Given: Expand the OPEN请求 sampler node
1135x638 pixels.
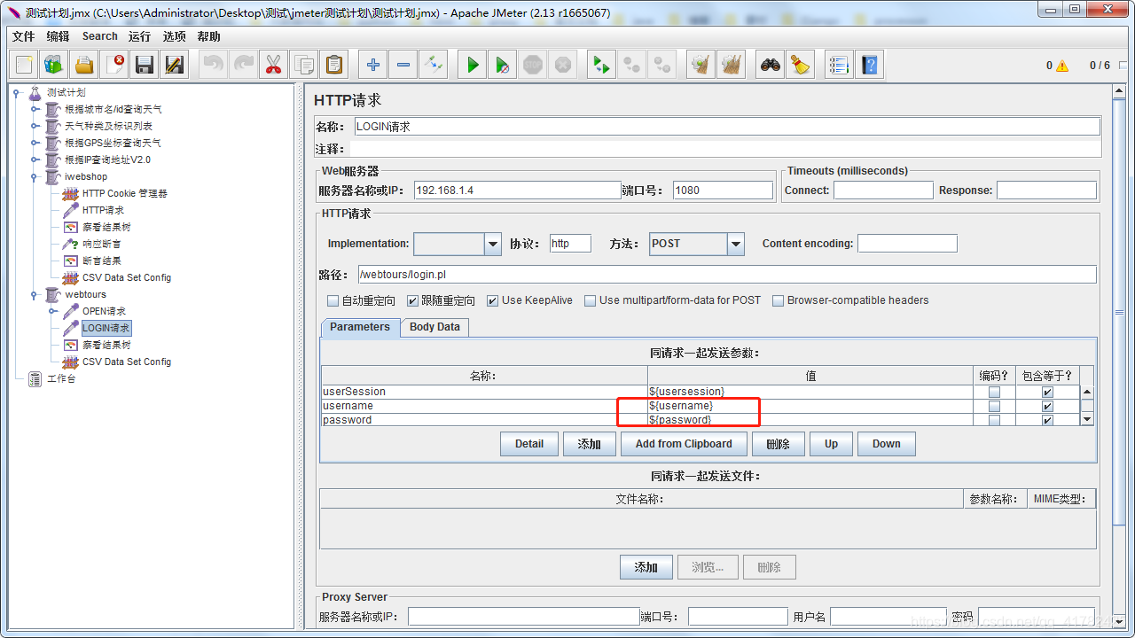Looking at the screenshot, I should pyautogui.click(x=52, y=311).
